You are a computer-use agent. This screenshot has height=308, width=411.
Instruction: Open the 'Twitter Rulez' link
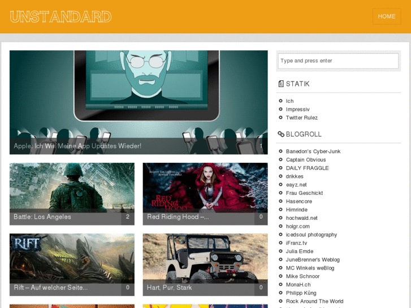coord(302,118)
